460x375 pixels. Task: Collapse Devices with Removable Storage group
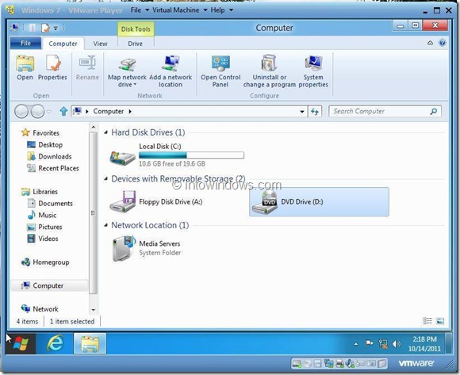coord(106,178)
